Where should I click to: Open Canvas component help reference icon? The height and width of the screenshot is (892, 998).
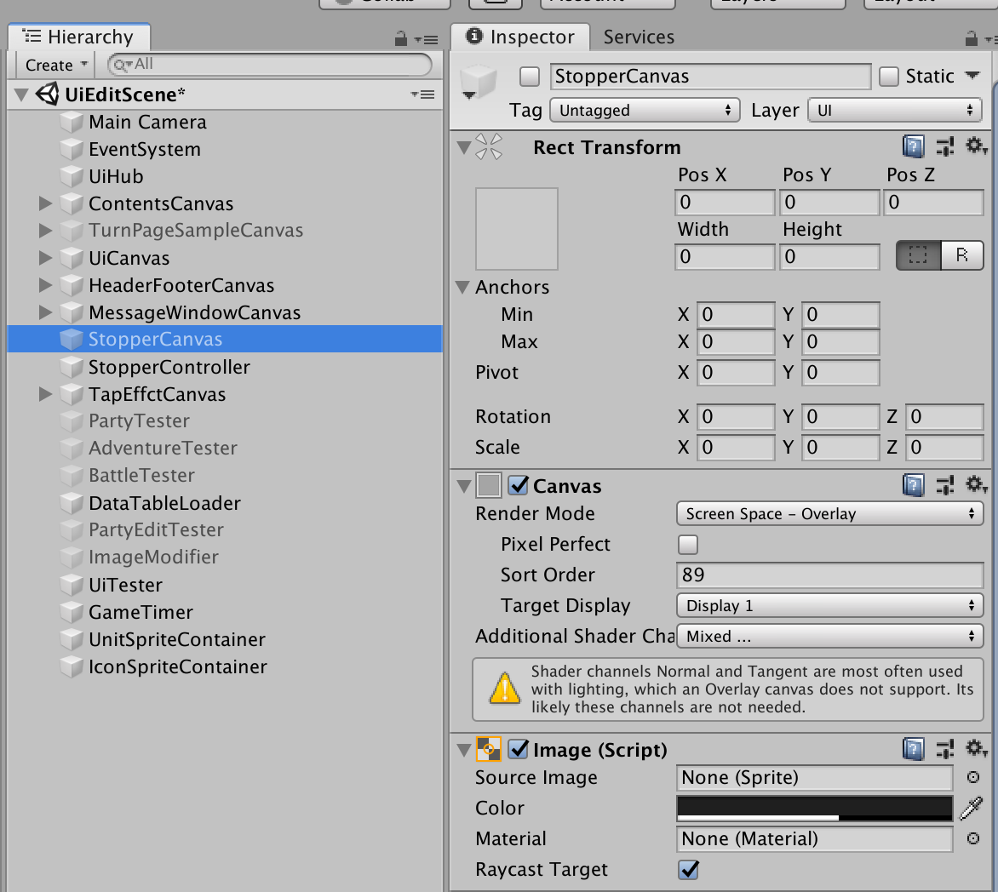[x=914, y=485]
